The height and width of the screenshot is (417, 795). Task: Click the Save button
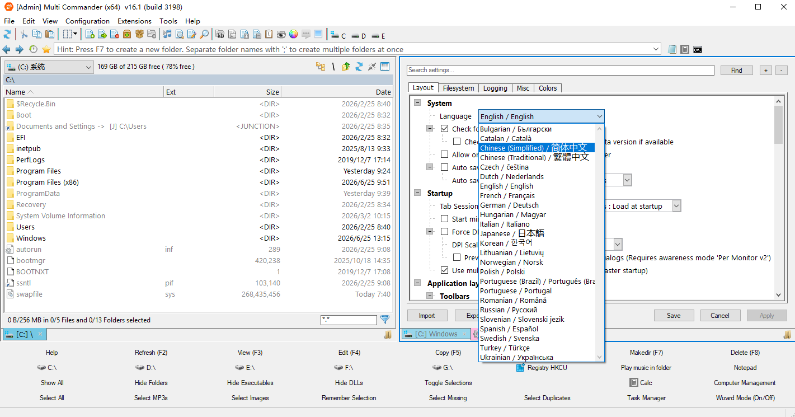(x=674, y=315)
